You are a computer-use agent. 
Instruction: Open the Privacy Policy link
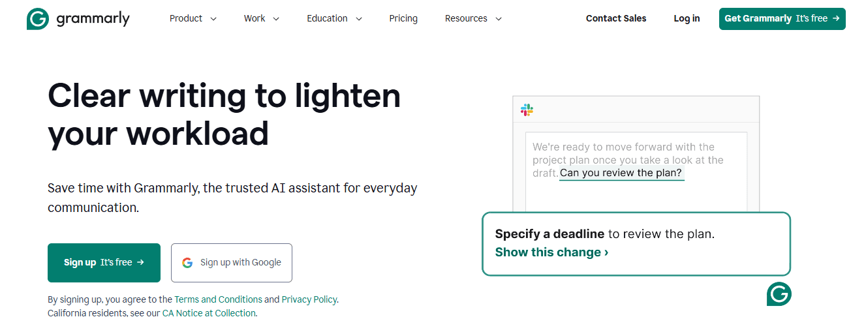309,299
